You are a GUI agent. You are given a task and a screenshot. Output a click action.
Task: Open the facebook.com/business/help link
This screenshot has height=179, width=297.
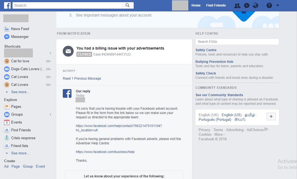[x=105, y=152]
